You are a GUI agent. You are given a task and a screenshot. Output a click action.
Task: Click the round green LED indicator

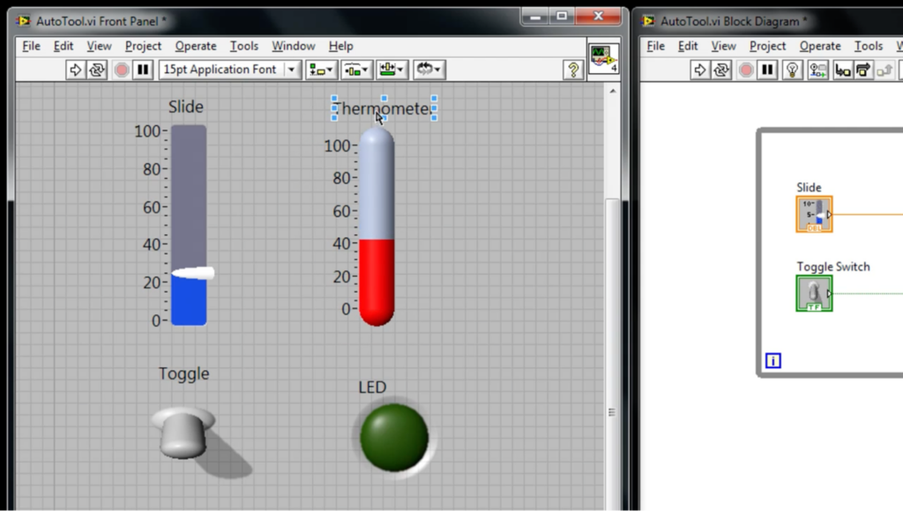coord(393,437)
